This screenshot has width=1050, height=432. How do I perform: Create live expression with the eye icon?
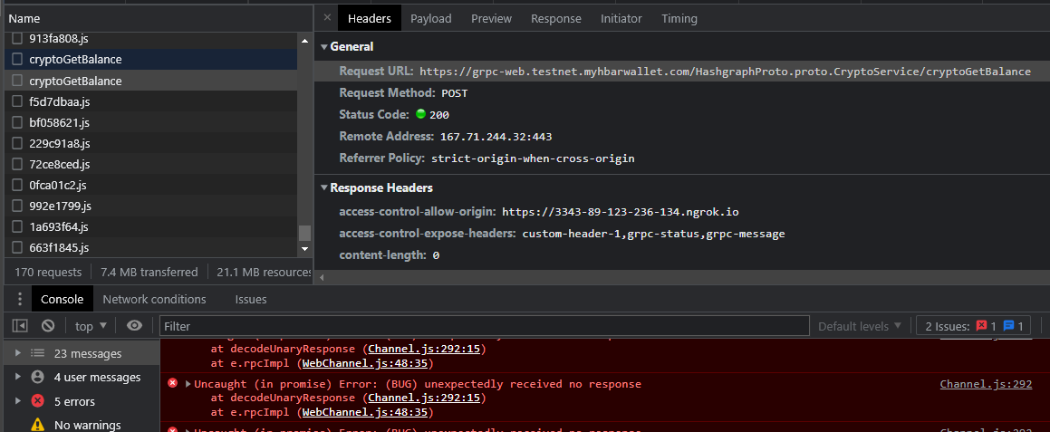135,326
